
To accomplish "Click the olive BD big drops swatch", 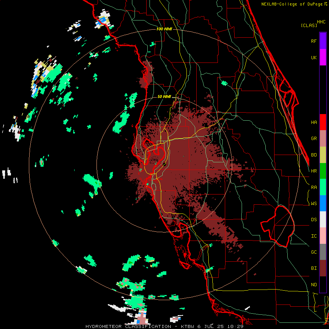I will pos(323,155).
